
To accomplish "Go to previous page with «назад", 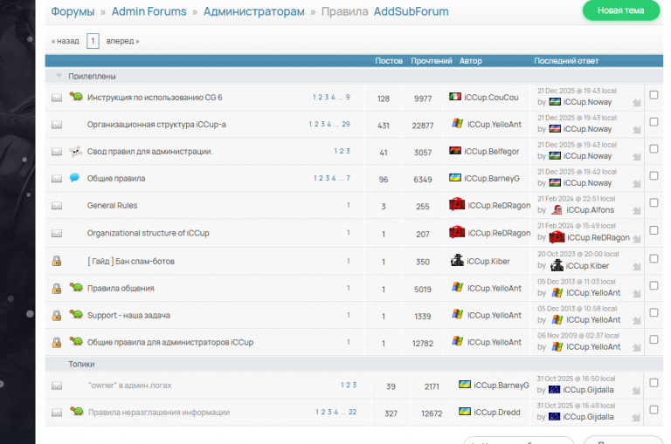I will click(66, 41).
